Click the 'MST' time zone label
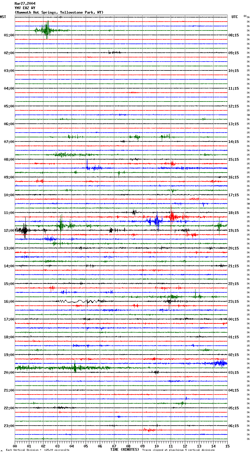251x454 pixels. [x=3, y=17]
